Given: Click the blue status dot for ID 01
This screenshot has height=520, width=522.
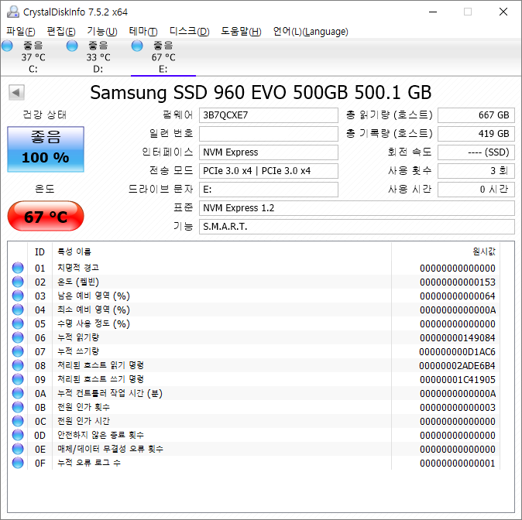Looking at the screenshot, I should 18,268.
